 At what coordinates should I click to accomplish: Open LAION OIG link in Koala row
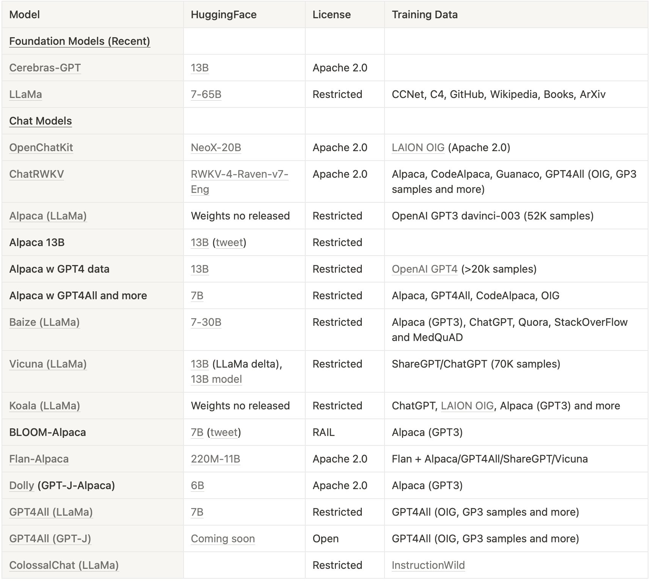tap(467, 406)
